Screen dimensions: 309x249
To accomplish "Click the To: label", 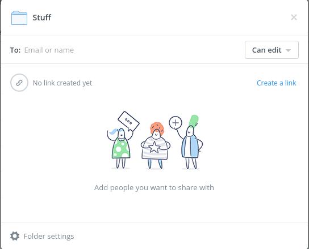I will pos(15,50).
